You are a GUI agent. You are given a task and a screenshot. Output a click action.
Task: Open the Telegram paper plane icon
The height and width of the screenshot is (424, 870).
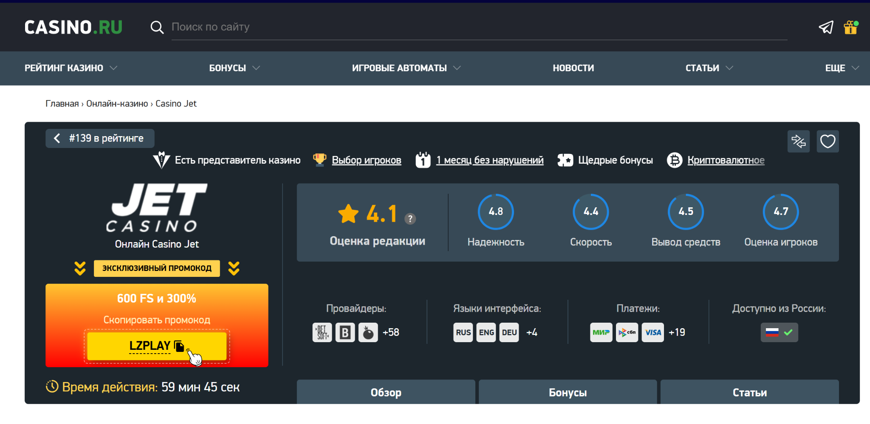click(x=826, y=27)
